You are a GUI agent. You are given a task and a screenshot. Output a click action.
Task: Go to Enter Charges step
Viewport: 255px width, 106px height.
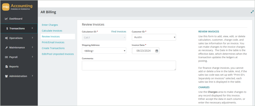pyautogui.click(x=50, y=25)
